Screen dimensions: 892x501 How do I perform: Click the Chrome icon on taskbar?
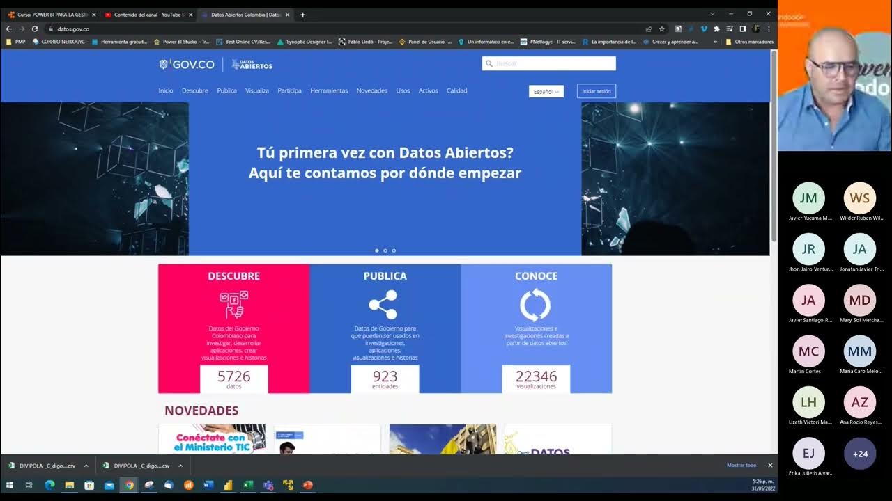click(x=129, y=485)
